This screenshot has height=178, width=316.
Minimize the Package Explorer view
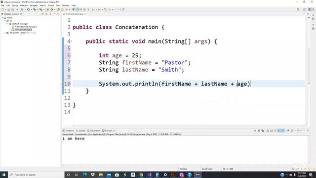click(x=54, y=14)
